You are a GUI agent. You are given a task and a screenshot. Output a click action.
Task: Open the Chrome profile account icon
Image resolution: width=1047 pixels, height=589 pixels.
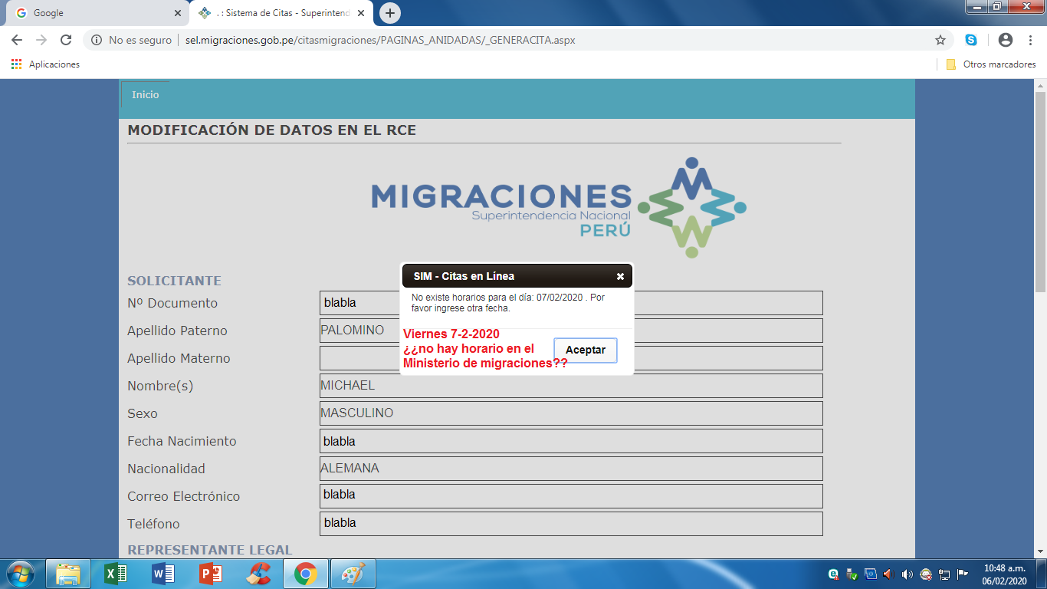pos(1006,40)
